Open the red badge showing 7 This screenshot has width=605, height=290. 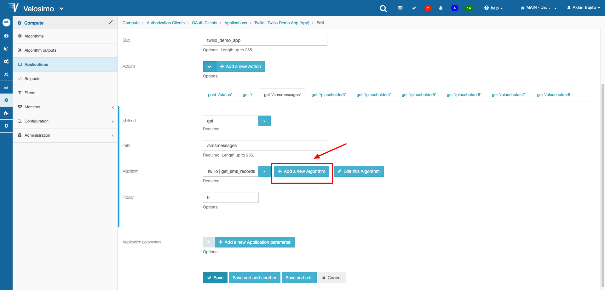tap(428, 8)
